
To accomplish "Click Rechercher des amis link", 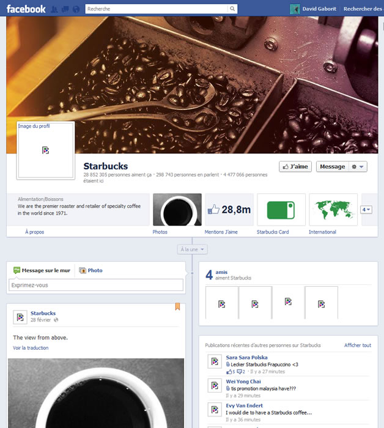I will tap(363, 9).
